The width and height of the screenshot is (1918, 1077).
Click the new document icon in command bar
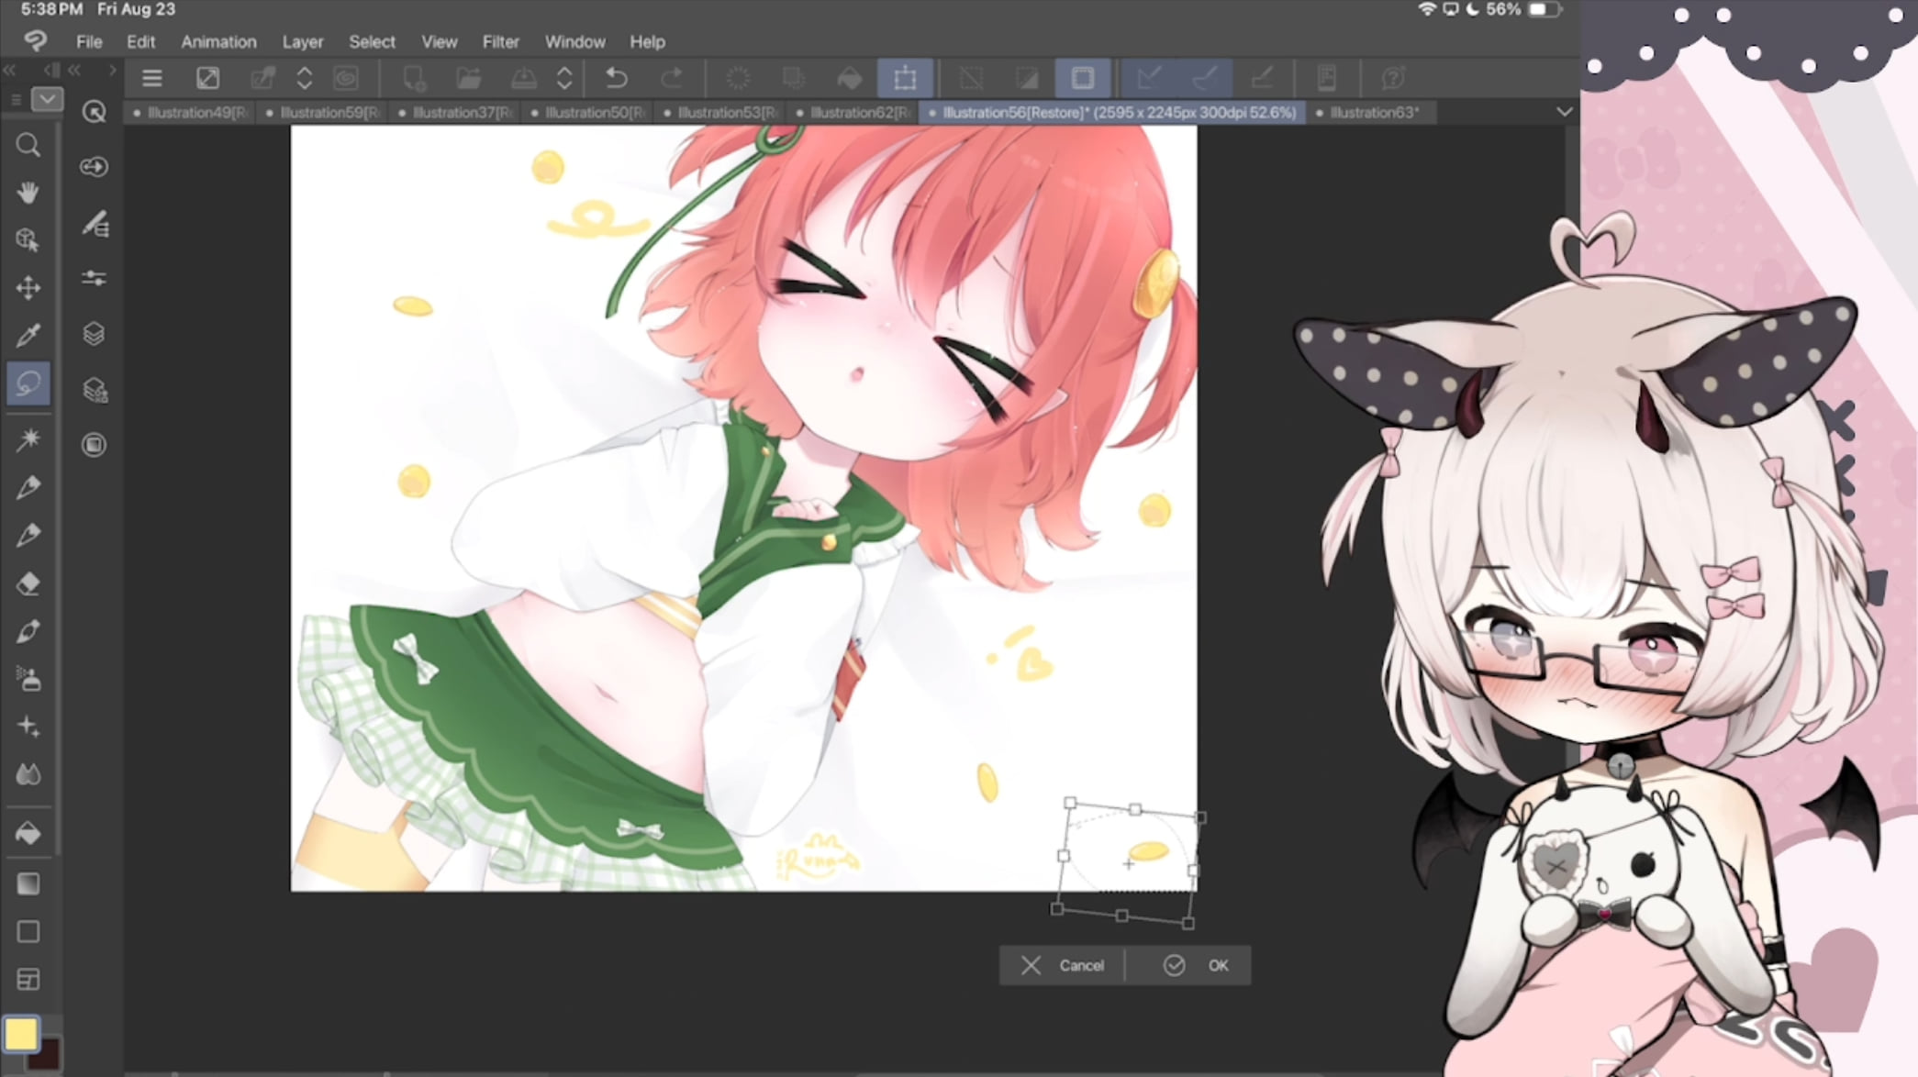[414, 78]
